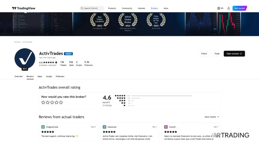The height and width of the screenshot is (145, 259).
Task: Switch to the Overview tab
Action: [19, 77]
